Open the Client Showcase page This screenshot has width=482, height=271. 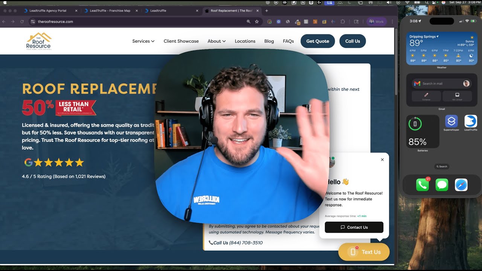181,41
